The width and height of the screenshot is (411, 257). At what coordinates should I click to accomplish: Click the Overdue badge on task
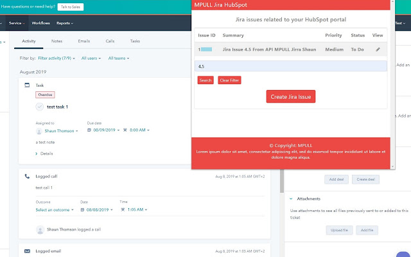point(45,94)
